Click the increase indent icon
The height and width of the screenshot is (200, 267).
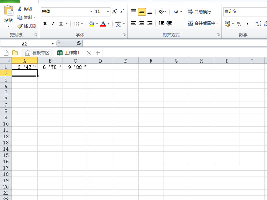[169, 23]
